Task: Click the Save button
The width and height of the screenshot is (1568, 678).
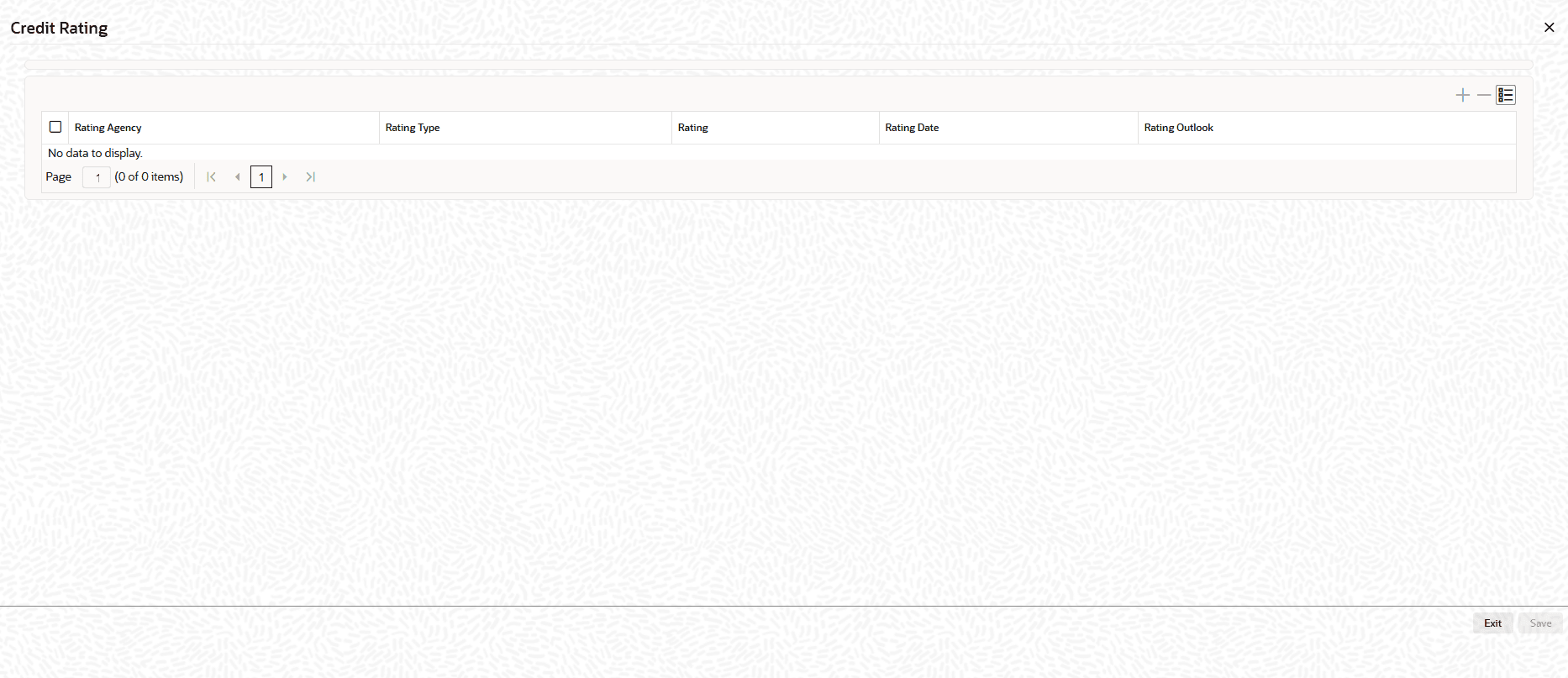Action: click(1540, 623)
